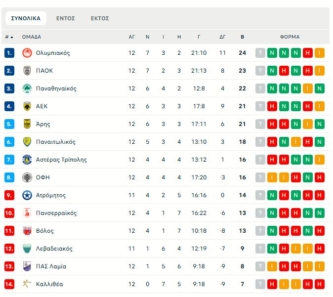Click the Αστέρας Τρίπολης star logo

pos(27,160)
